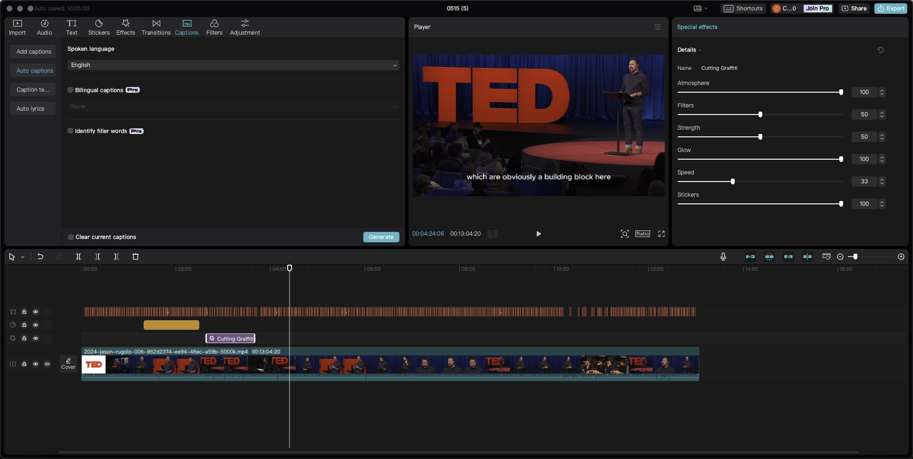Enter fullscreen player view
913x459 pixels.
[661, 234]
